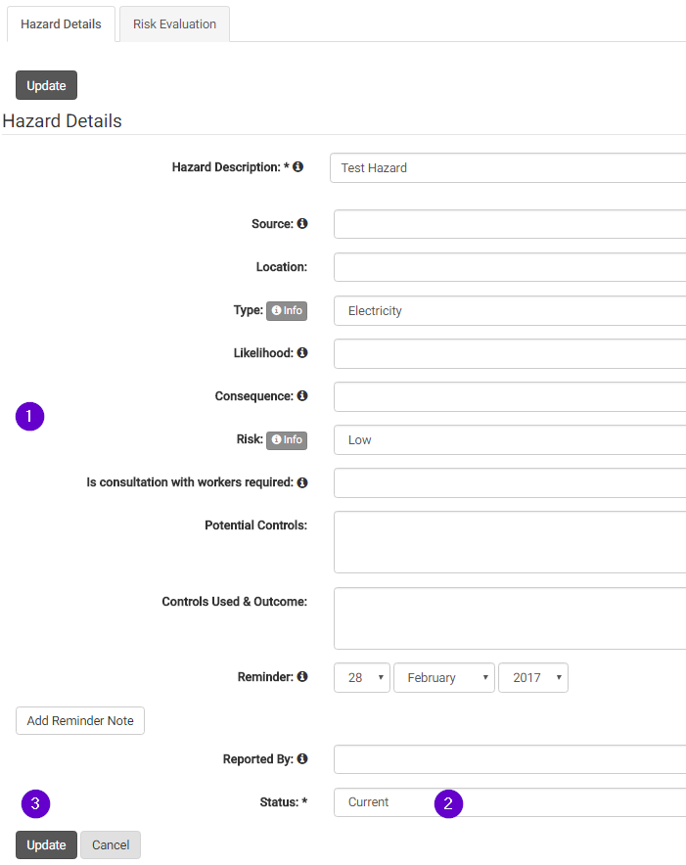Click info icon next to Hazard Description

[298, 166]
